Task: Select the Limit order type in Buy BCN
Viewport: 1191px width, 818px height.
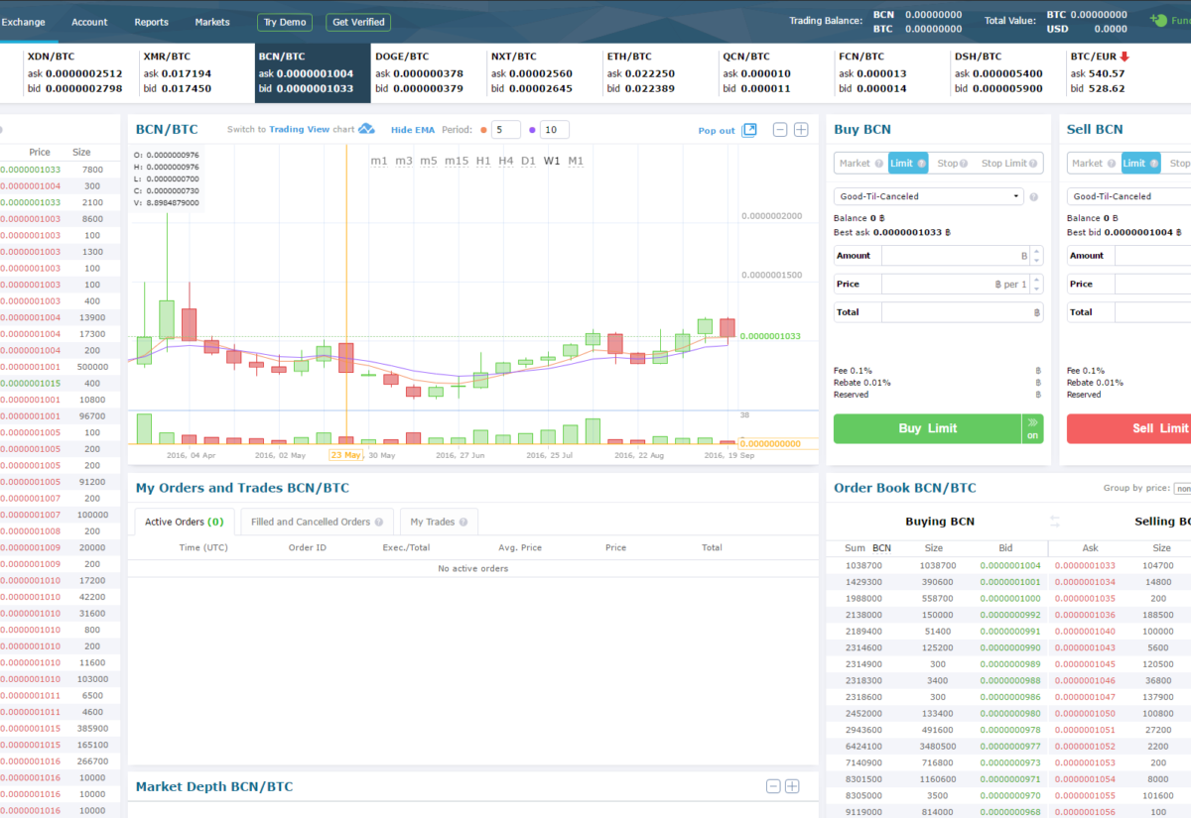Action: pos(907,164)
